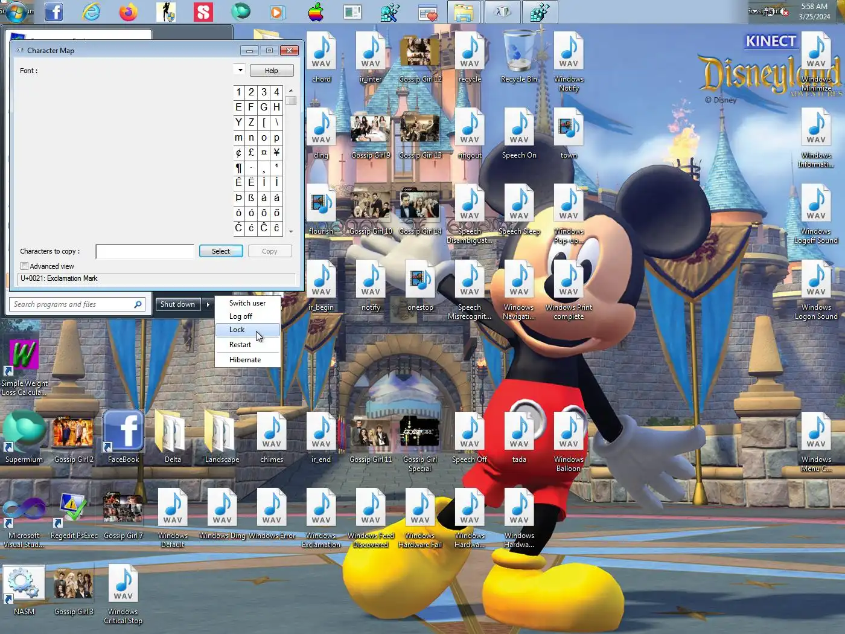Select the ringout WAV file

470,133
